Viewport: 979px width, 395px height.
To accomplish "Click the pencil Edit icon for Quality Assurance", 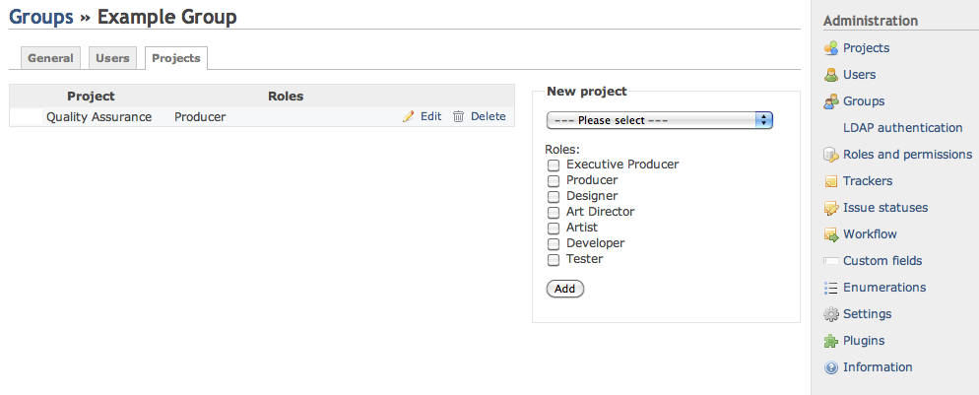I will tap(409, 116).
